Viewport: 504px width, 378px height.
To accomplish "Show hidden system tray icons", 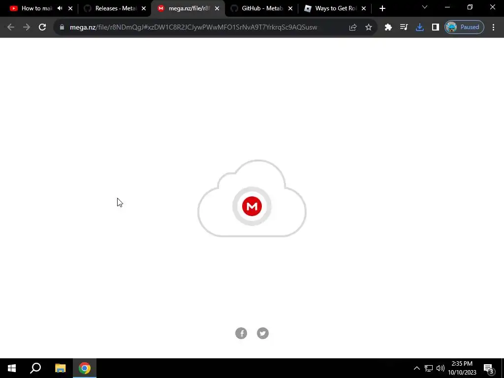I will (x=416, y=368).
